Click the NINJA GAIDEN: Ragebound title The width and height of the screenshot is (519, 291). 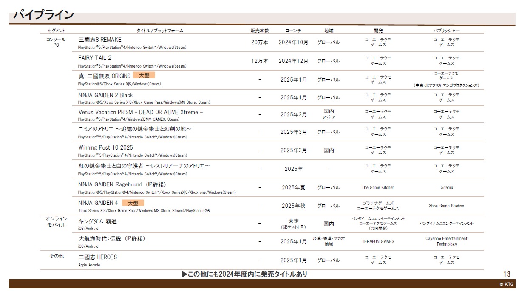[x=122, y=184]
